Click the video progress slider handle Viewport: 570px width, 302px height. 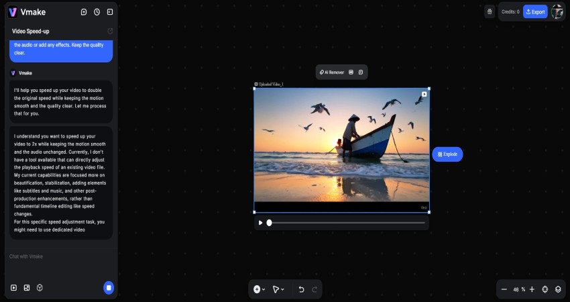coord(269,223)
